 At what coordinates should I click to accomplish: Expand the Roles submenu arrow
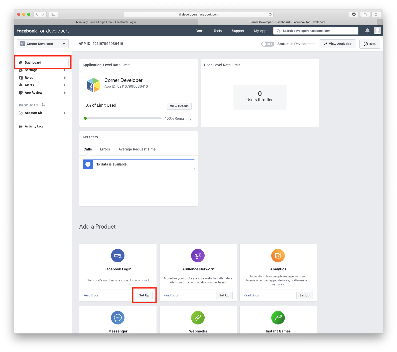pyautogui.click(x=65, y=78)
